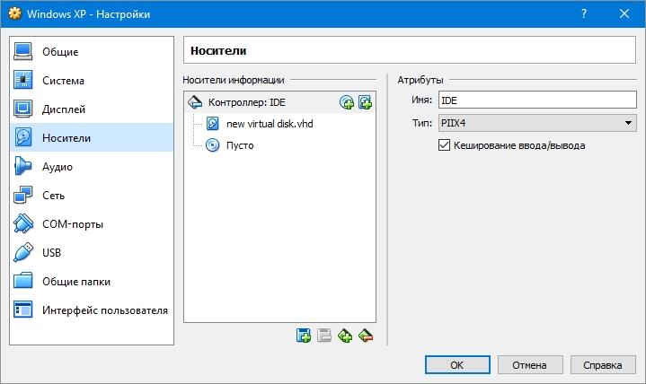
Task: Click the Справка button
Action: [603, 365]
